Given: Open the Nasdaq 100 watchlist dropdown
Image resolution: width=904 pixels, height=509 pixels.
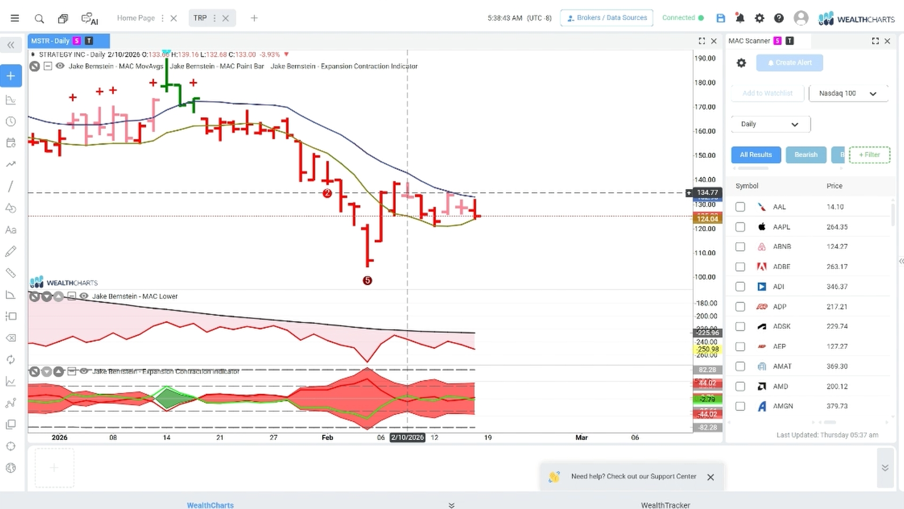Looking at the screenshot, I should pyautogui.click(x=848, y=93).
